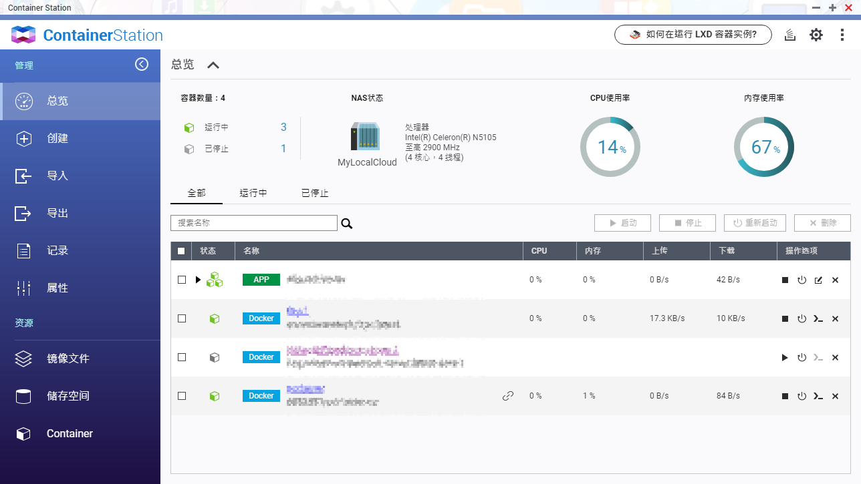This screenshot has width=861, height=484.
Task: Click the link icon in last row
Action: click(x=508, y=396)
